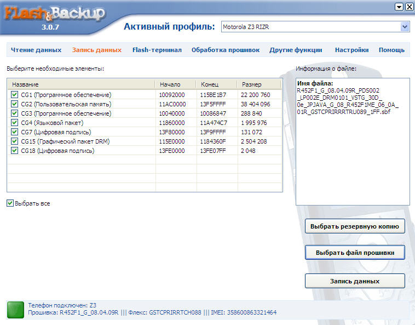This screenshot has height=325, width=415.
Task: Click size value 22 200 760
Action: pos(255,95)
